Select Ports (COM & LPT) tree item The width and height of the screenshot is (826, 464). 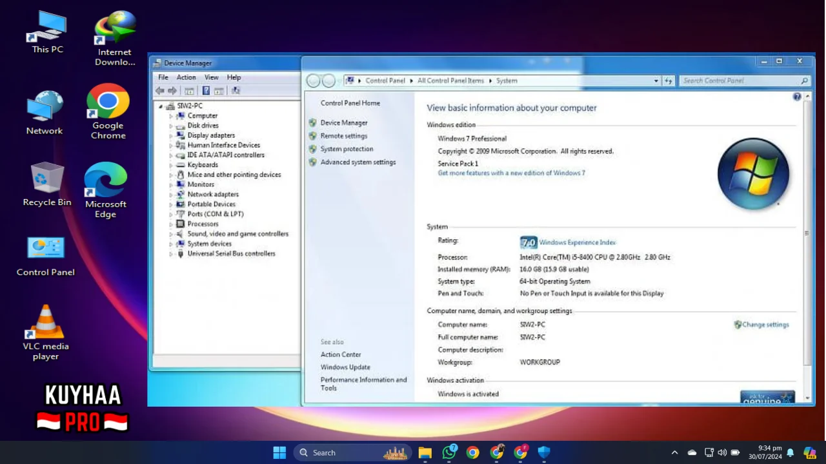216,214
